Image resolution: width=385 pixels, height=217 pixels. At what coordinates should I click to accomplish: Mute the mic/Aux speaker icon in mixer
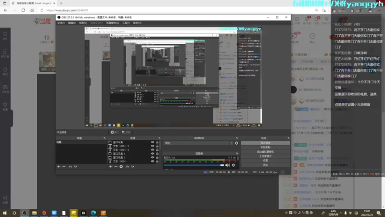tap(227, 165)
